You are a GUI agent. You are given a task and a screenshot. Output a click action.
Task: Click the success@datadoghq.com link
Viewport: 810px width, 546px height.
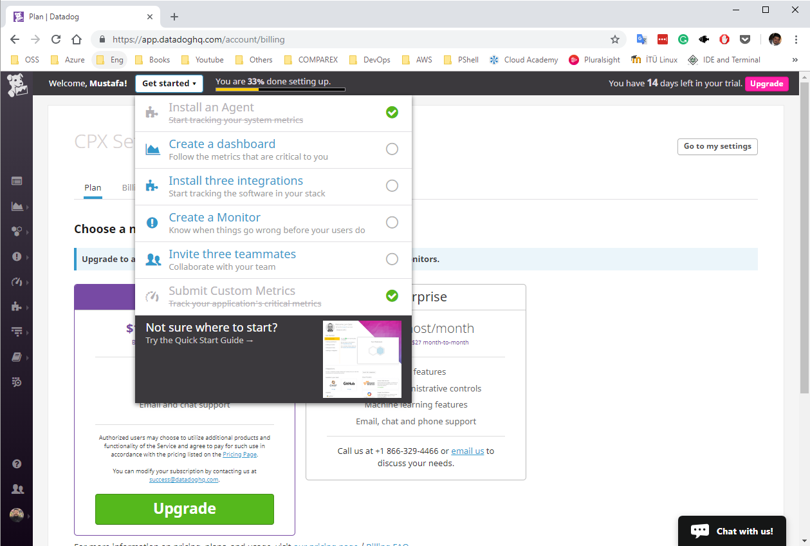184,480
